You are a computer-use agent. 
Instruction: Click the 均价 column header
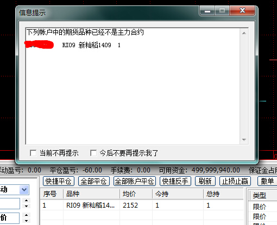coord(136,194)
